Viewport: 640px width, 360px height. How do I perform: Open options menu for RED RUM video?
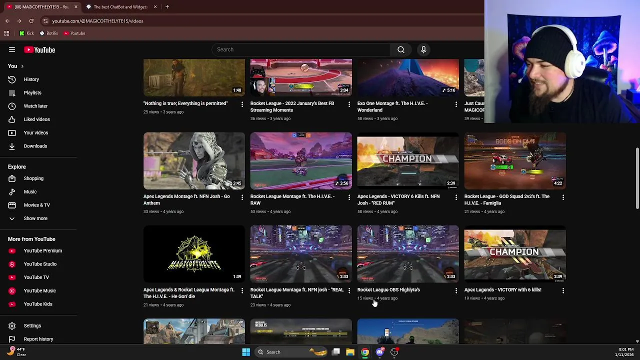coord(456,197)
